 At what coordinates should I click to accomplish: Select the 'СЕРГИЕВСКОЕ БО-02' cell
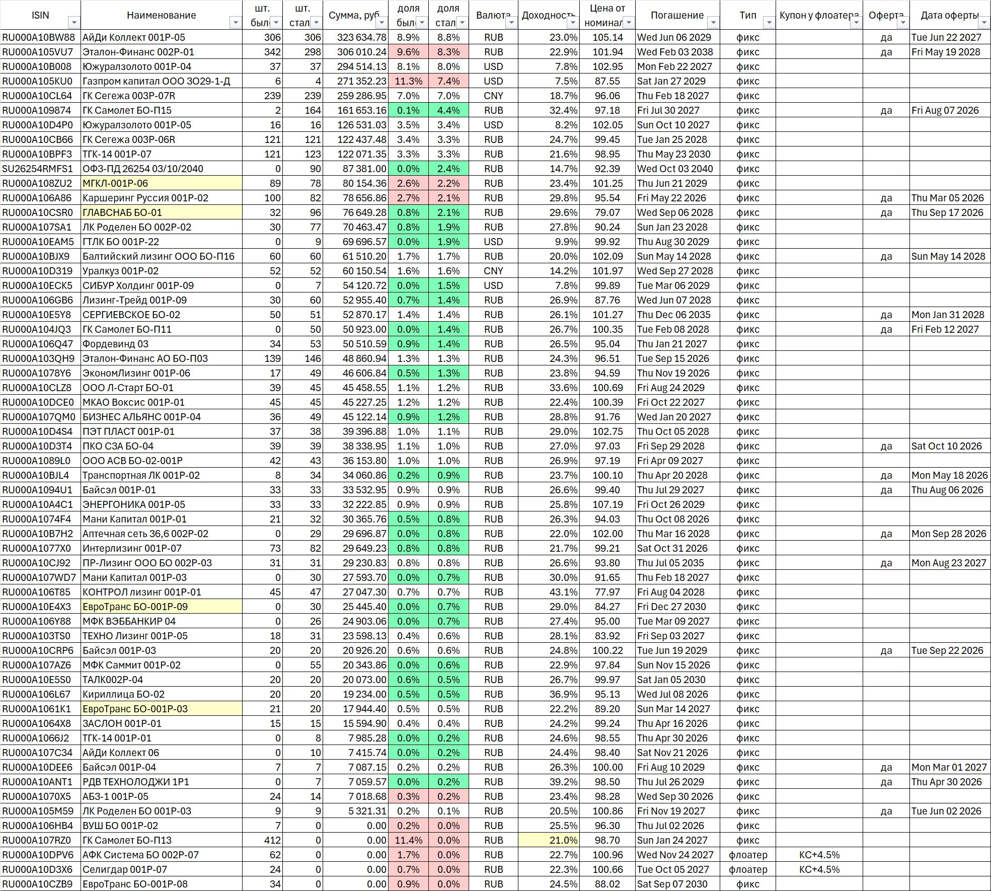point(162,315)
